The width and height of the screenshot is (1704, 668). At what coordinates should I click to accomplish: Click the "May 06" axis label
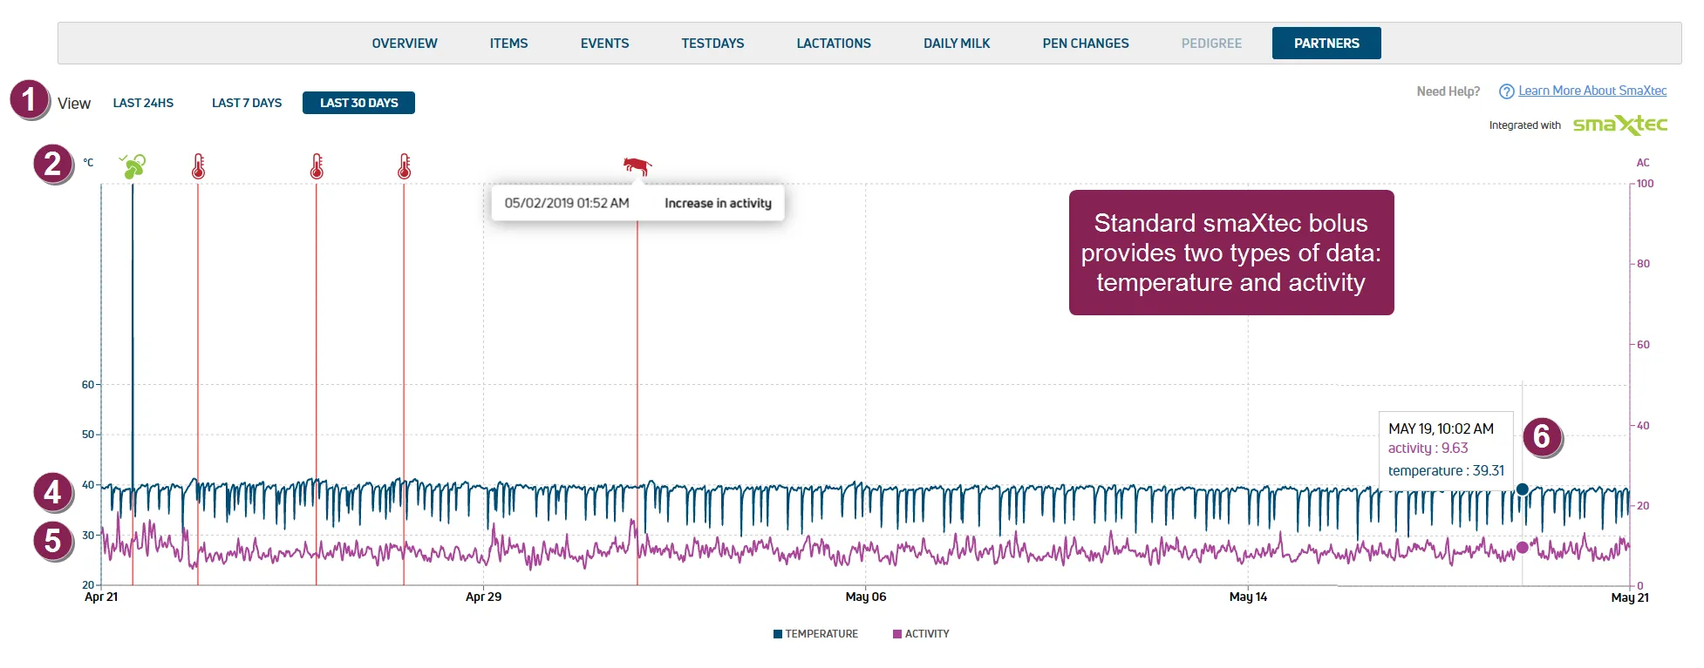click(865, 597)
